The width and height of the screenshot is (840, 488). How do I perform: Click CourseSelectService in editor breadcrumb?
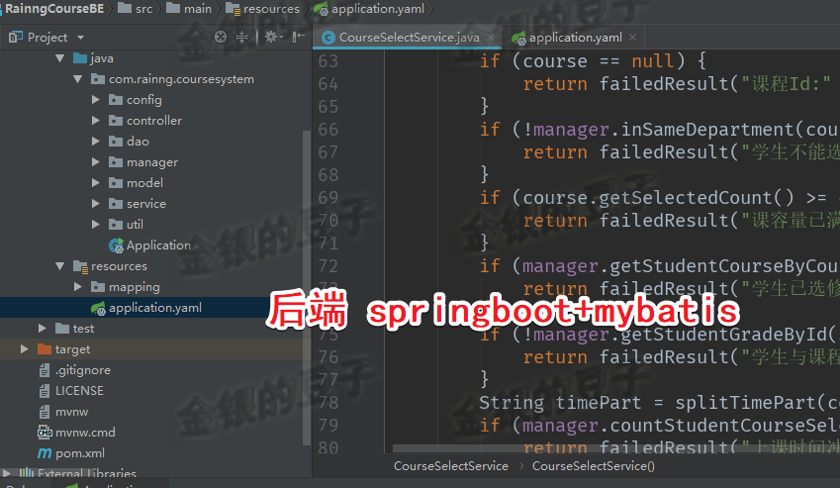451,466
